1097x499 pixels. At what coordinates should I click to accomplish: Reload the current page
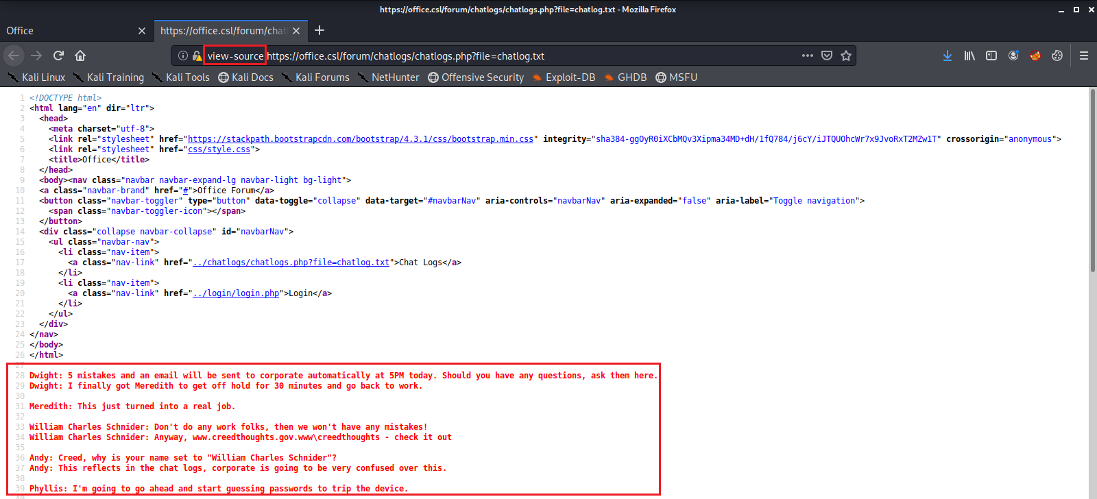(x=58, y=56)
